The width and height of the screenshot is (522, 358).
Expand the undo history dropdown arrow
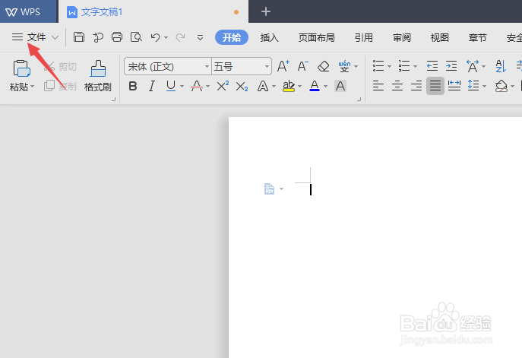(x=166, y=38)
